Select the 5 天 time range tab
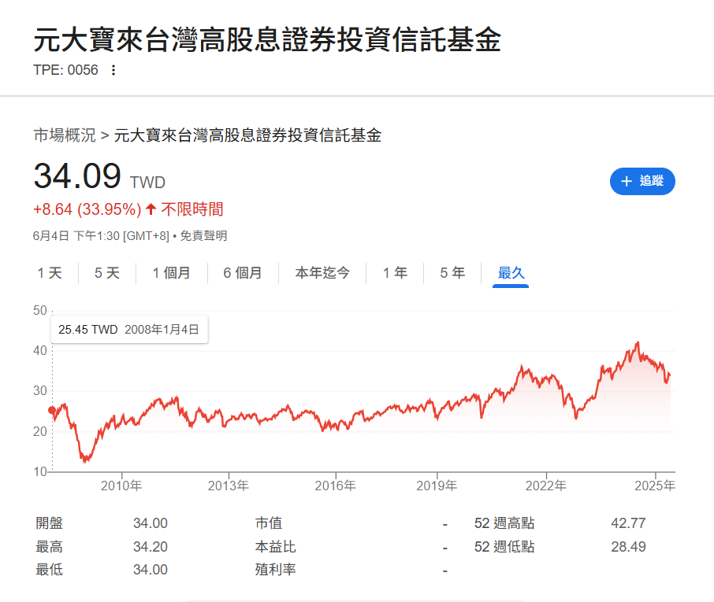714x602 pixels. coord(107,273)
